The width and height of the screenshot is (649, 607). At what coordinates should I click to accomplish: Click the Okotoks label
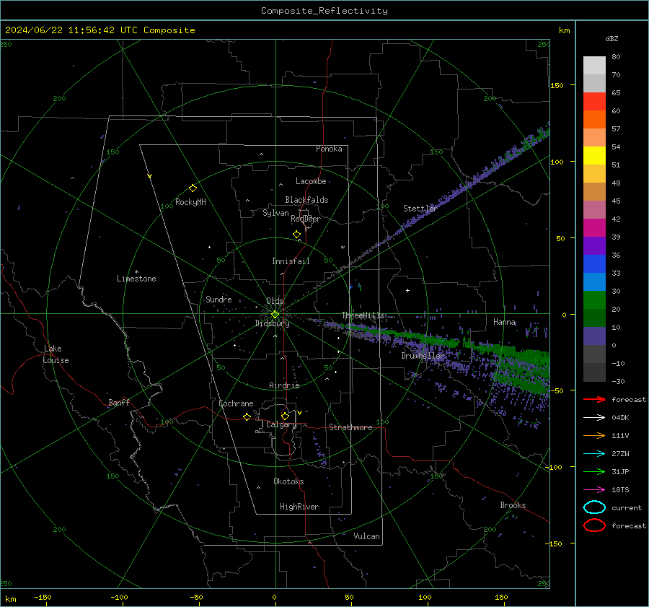point(288,481)
